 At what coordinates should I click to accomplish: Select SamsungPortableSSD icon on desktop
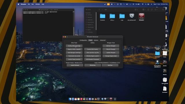click(x=157, y=64)
